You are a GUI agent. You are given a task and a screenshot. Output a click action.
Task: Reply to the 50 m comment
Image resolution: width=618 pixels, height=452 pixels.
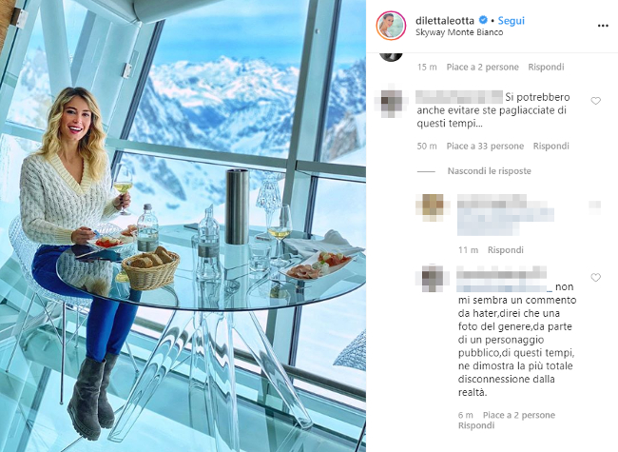[x=551, y=147]
